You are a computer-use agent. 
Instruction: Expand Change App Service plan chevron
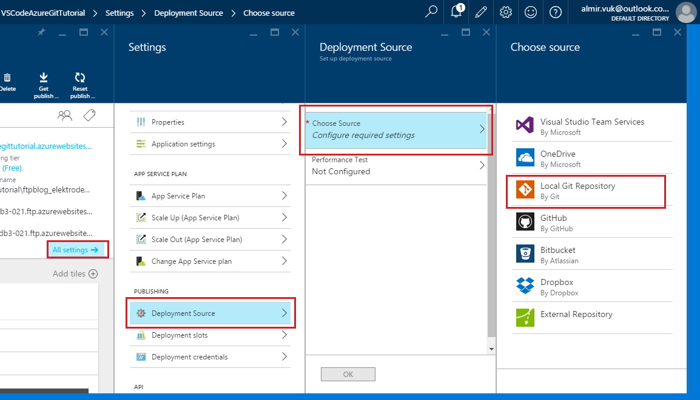tap(284, 261)
